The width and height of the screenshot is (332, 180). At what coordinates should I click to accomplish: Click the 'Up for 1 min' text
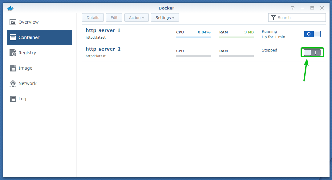click(x=273, y=37)
